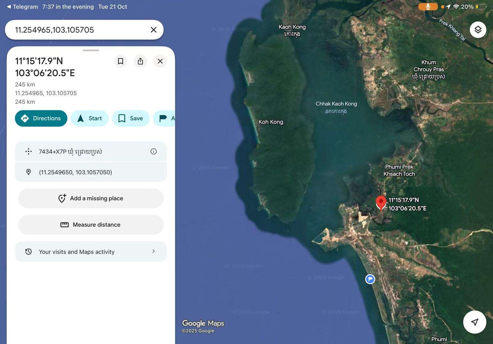Return to Telegram via back link

(x=22, y=7)
